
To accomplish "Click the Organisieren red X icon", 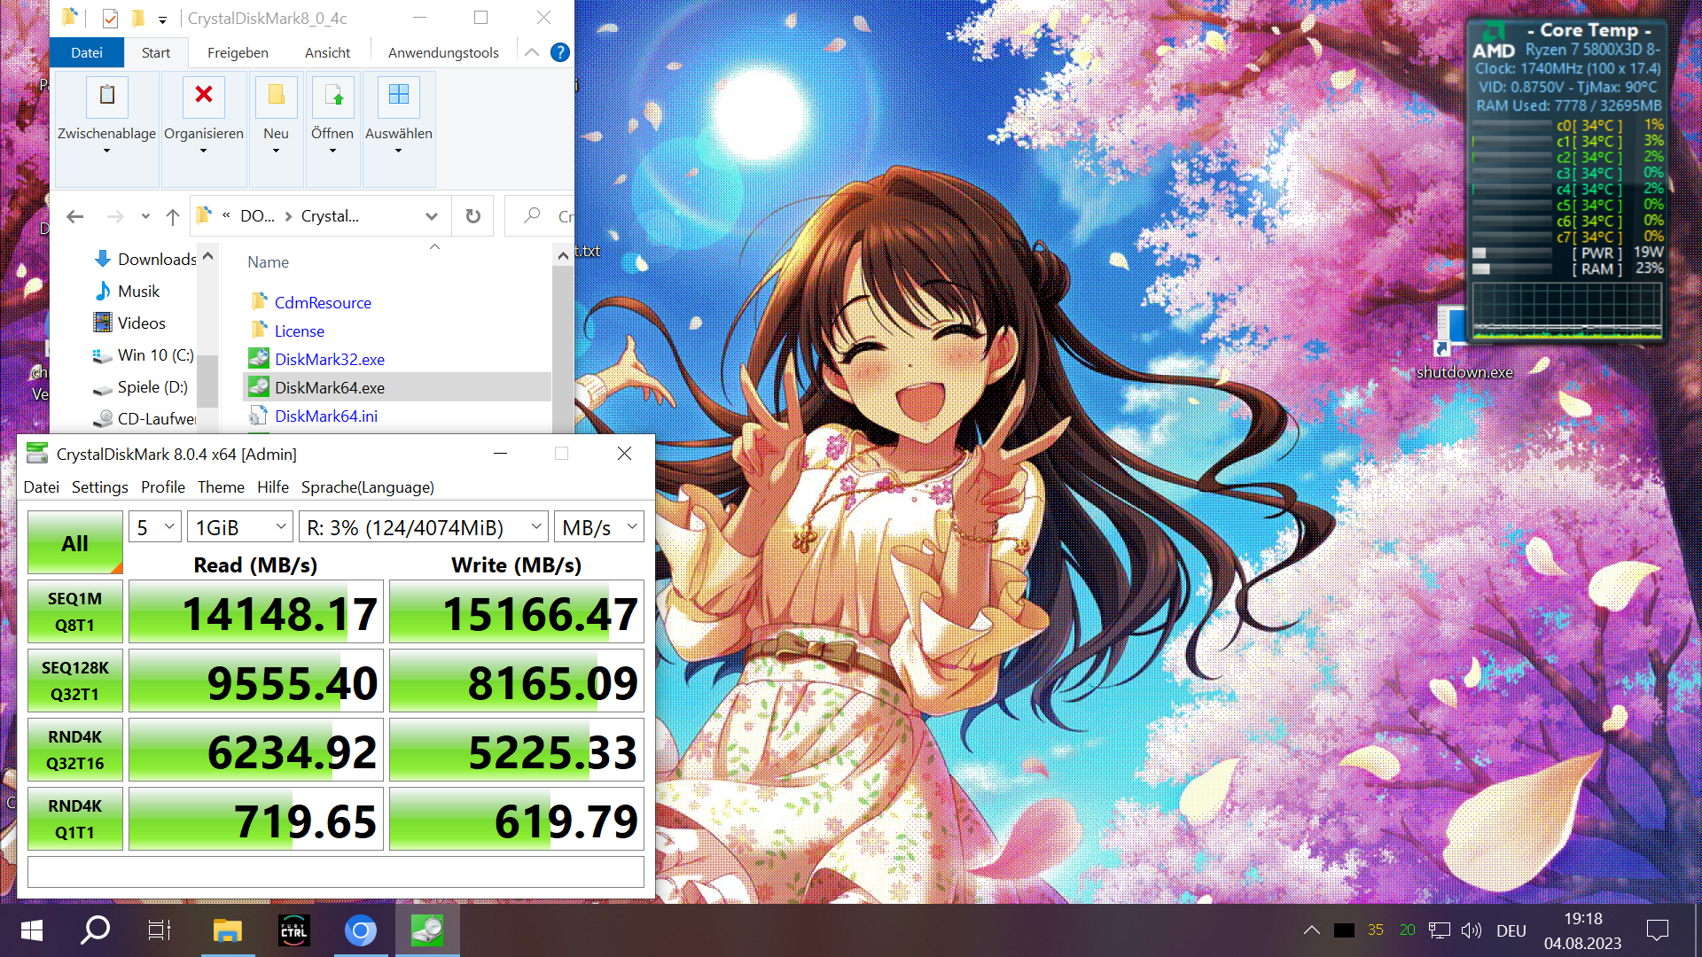I will (x=203, y=96).
